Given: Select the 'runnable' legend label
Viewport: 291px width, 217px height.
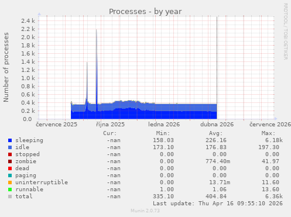Looking at the screenshot, I should 29,190.
